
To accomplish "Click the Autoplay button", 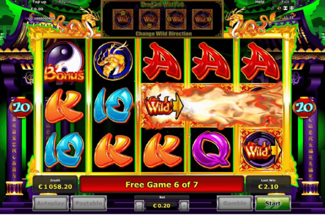I will (x=51, y=203).
